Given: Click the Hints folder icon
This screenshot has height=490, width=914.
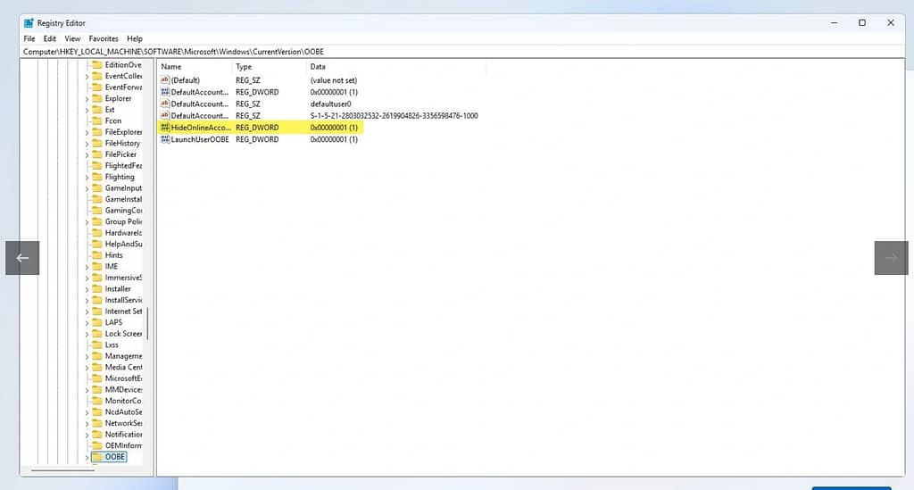Looking at the screenshot, I should 96,255.
